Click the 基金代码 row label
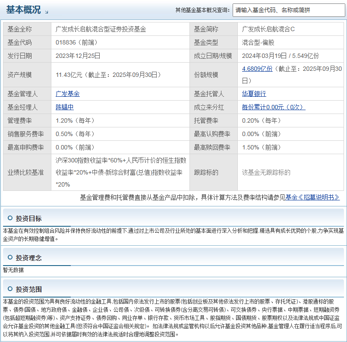 point(20,42)
